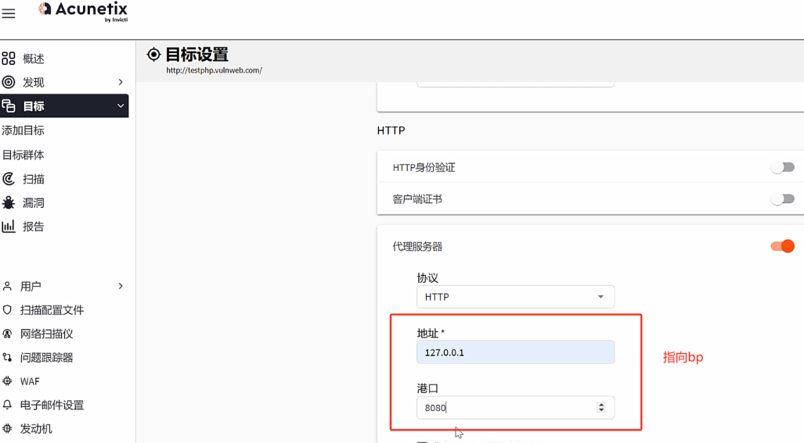Click the 目标 sidebar icon
The height and width of the screenshot is (443, 804).
8,106
